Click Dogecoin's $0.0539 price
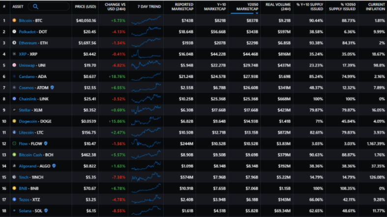The image size is (387, 217). (x=88, y=121)
